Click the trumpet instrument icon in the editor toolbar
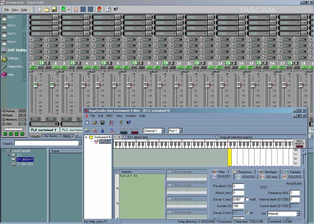The height and width of the screenshot is (224, 314). point(87,131)
